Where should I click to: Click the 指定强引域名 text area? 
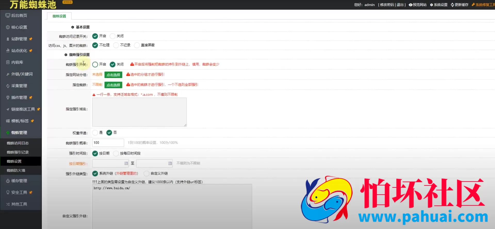tap(140, 112)
